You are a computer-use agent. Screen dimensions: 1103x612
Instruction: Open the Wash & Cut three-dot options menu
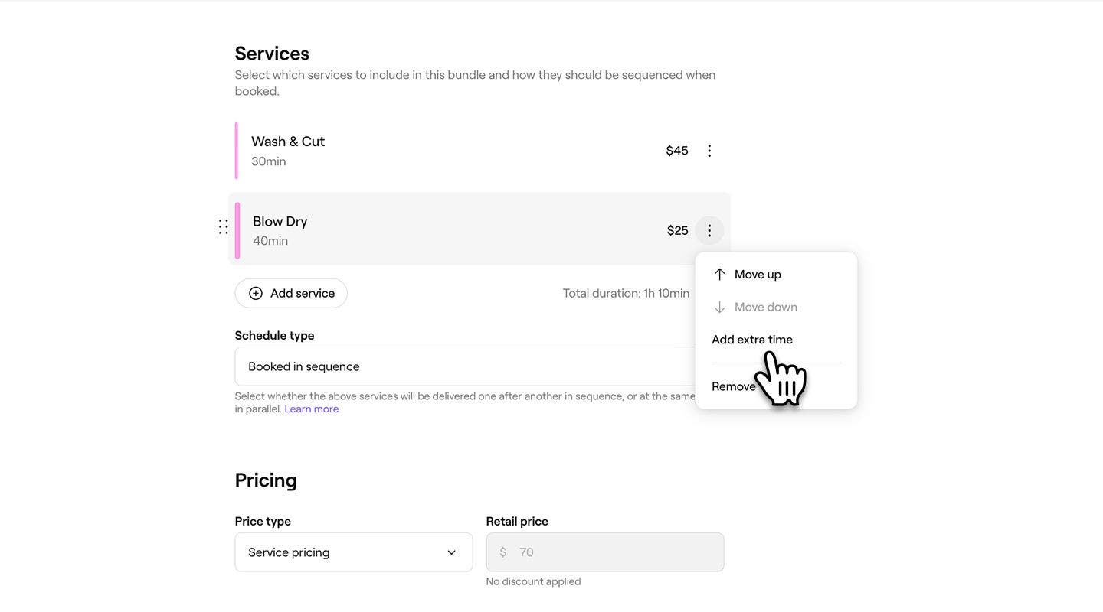click(x=709, y=151)
